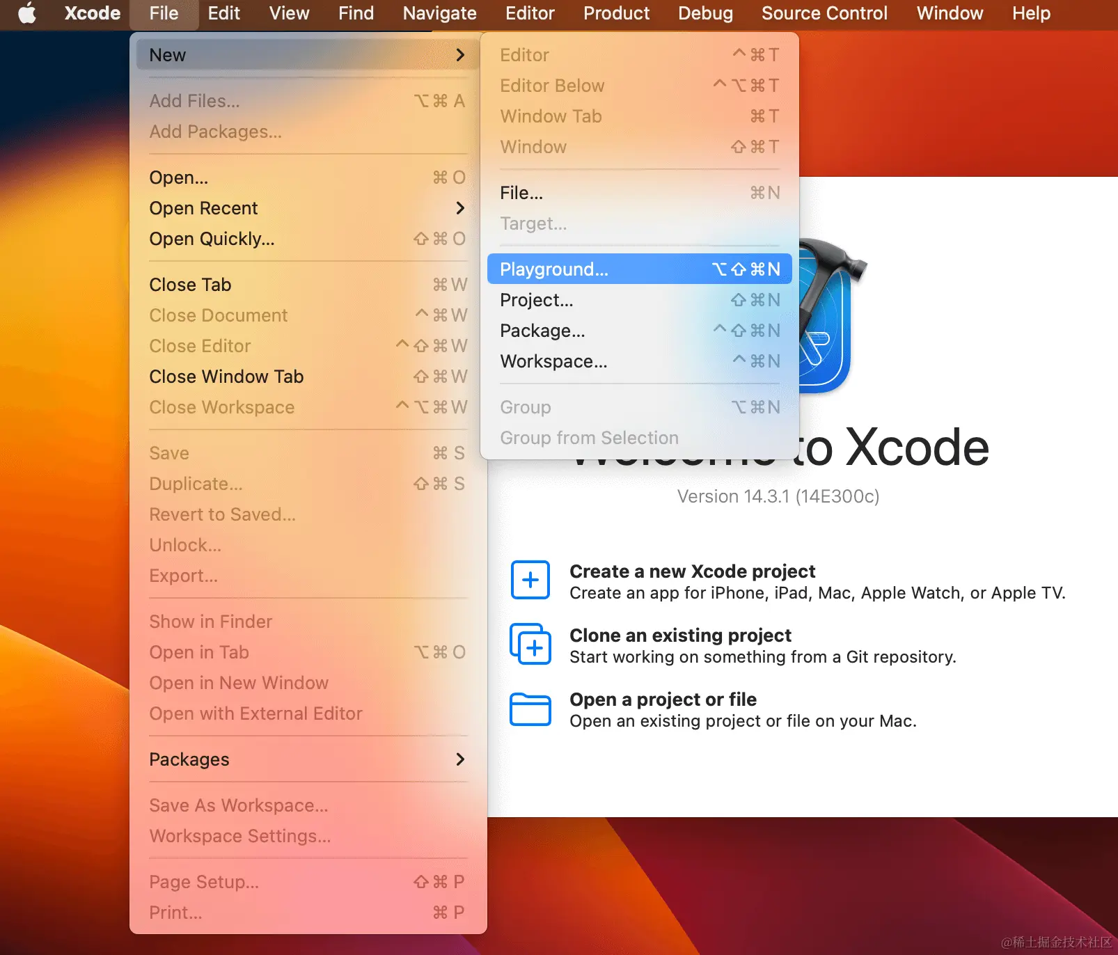Image resolution: width=1118 pixels, height=955 pixels.
Task: Open the Window menu in menu bar
Action: 950,13
